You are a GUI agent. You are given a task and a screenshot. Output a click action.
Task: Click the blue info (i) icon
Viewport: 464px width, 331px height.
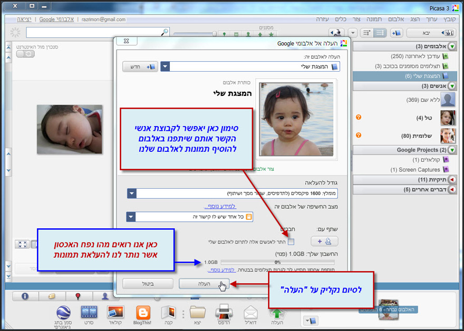click(25, 296)
